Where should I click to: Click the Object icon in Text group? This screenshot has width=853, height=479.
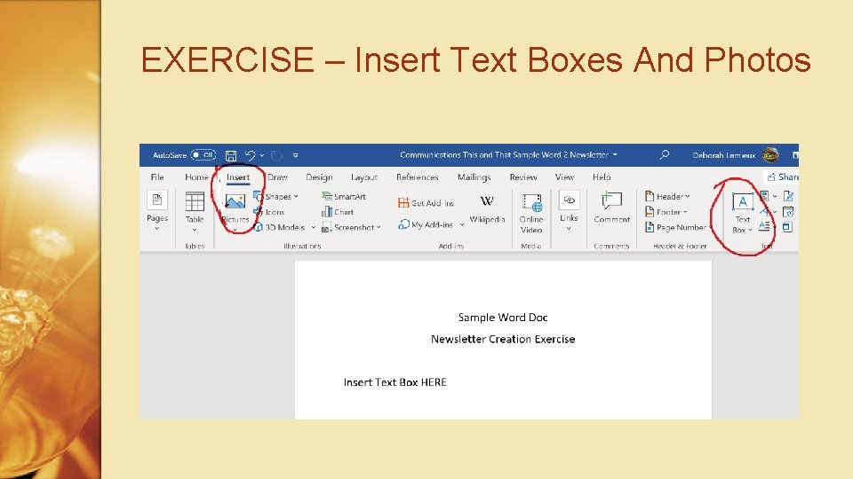point(788,227)
